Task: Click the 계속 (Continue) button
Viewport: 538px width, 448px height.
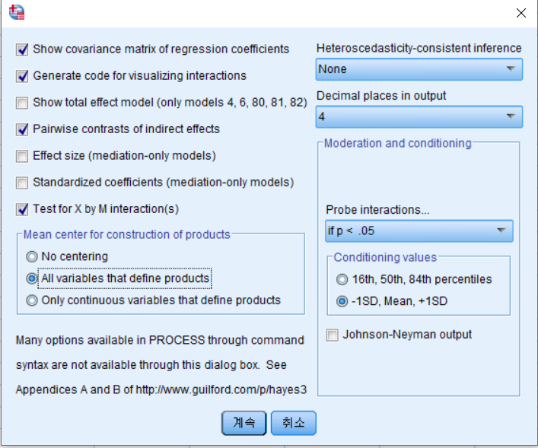Action: pos(244,423)
